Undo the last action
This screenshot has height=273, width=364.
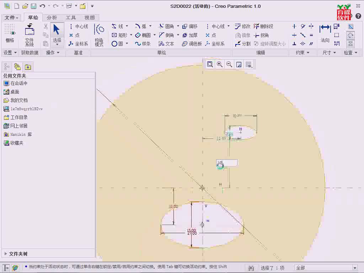tap(42, 6)
